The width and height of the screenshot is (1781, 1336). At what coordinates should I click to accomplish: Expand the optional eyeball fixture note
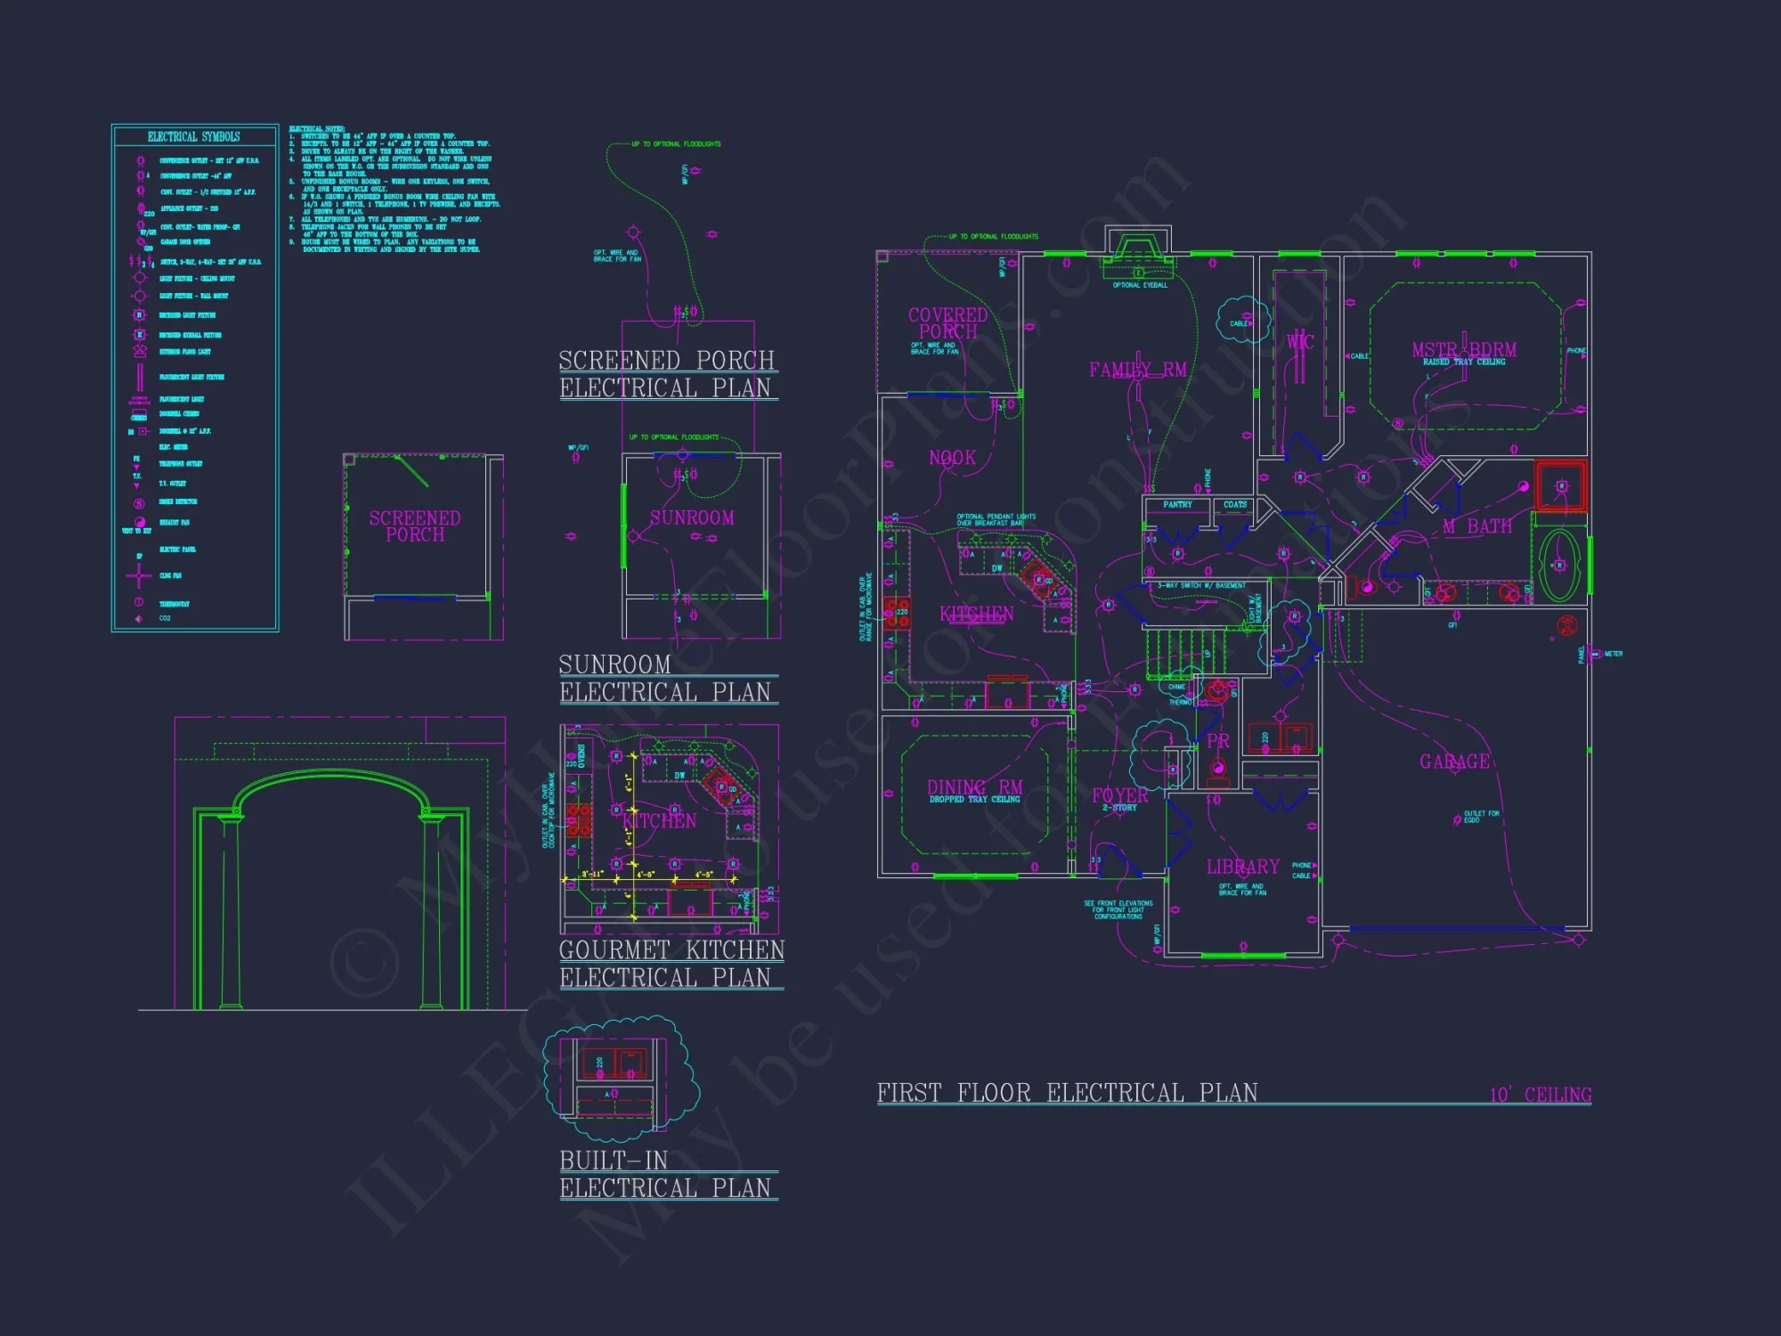(1139, 283)
